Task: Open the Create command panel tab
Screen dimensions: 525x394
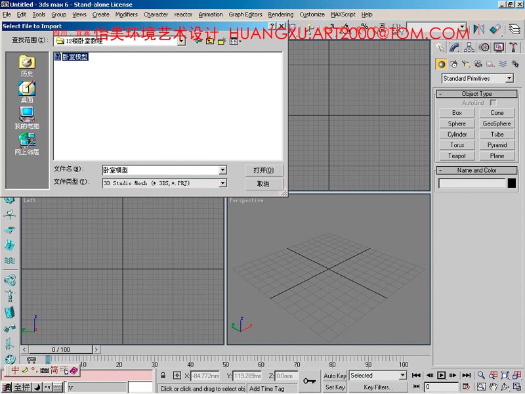Action: click(440, 47)
